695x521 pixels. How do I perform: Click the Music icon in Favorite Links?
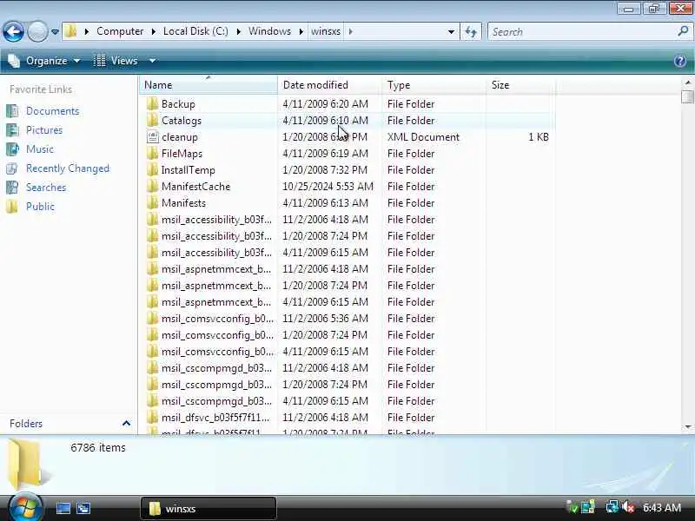[12, 148]
